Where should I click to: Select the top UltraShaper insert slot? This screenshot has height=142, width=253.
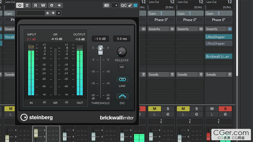click(x=218, y=37)
